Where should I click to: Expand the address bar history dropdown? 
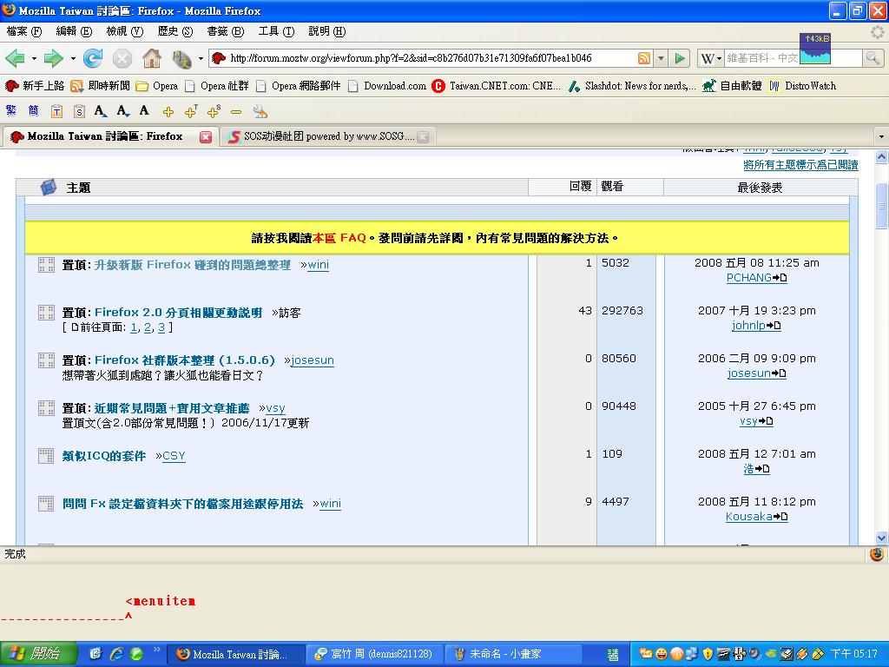tap(661, 58)
